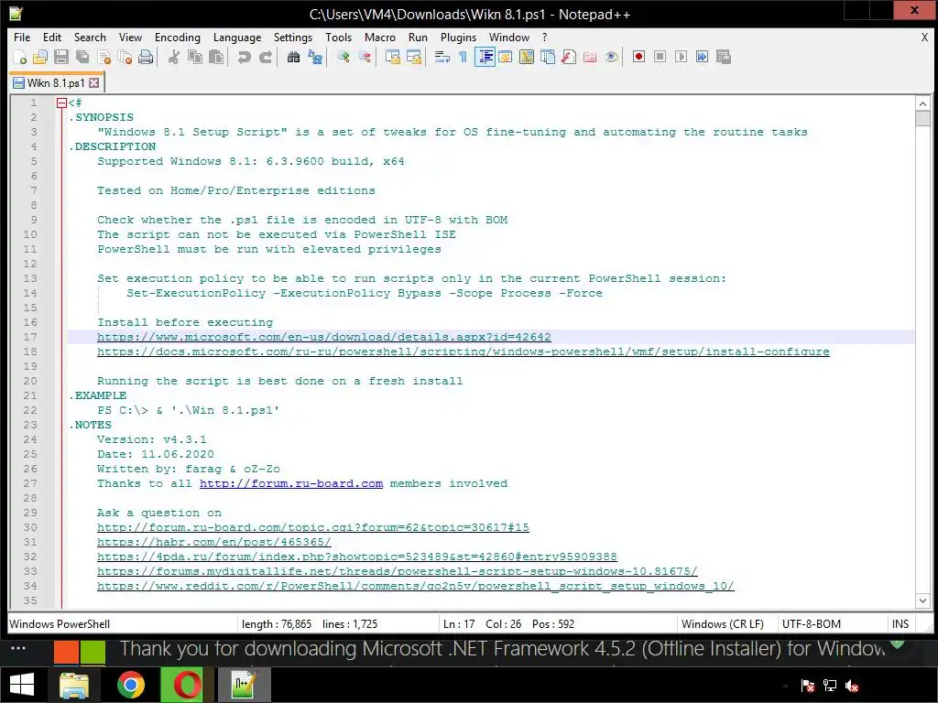The image size is (938, 703).
Task: Open the Edit menu
Action: [x=52, y=37]
